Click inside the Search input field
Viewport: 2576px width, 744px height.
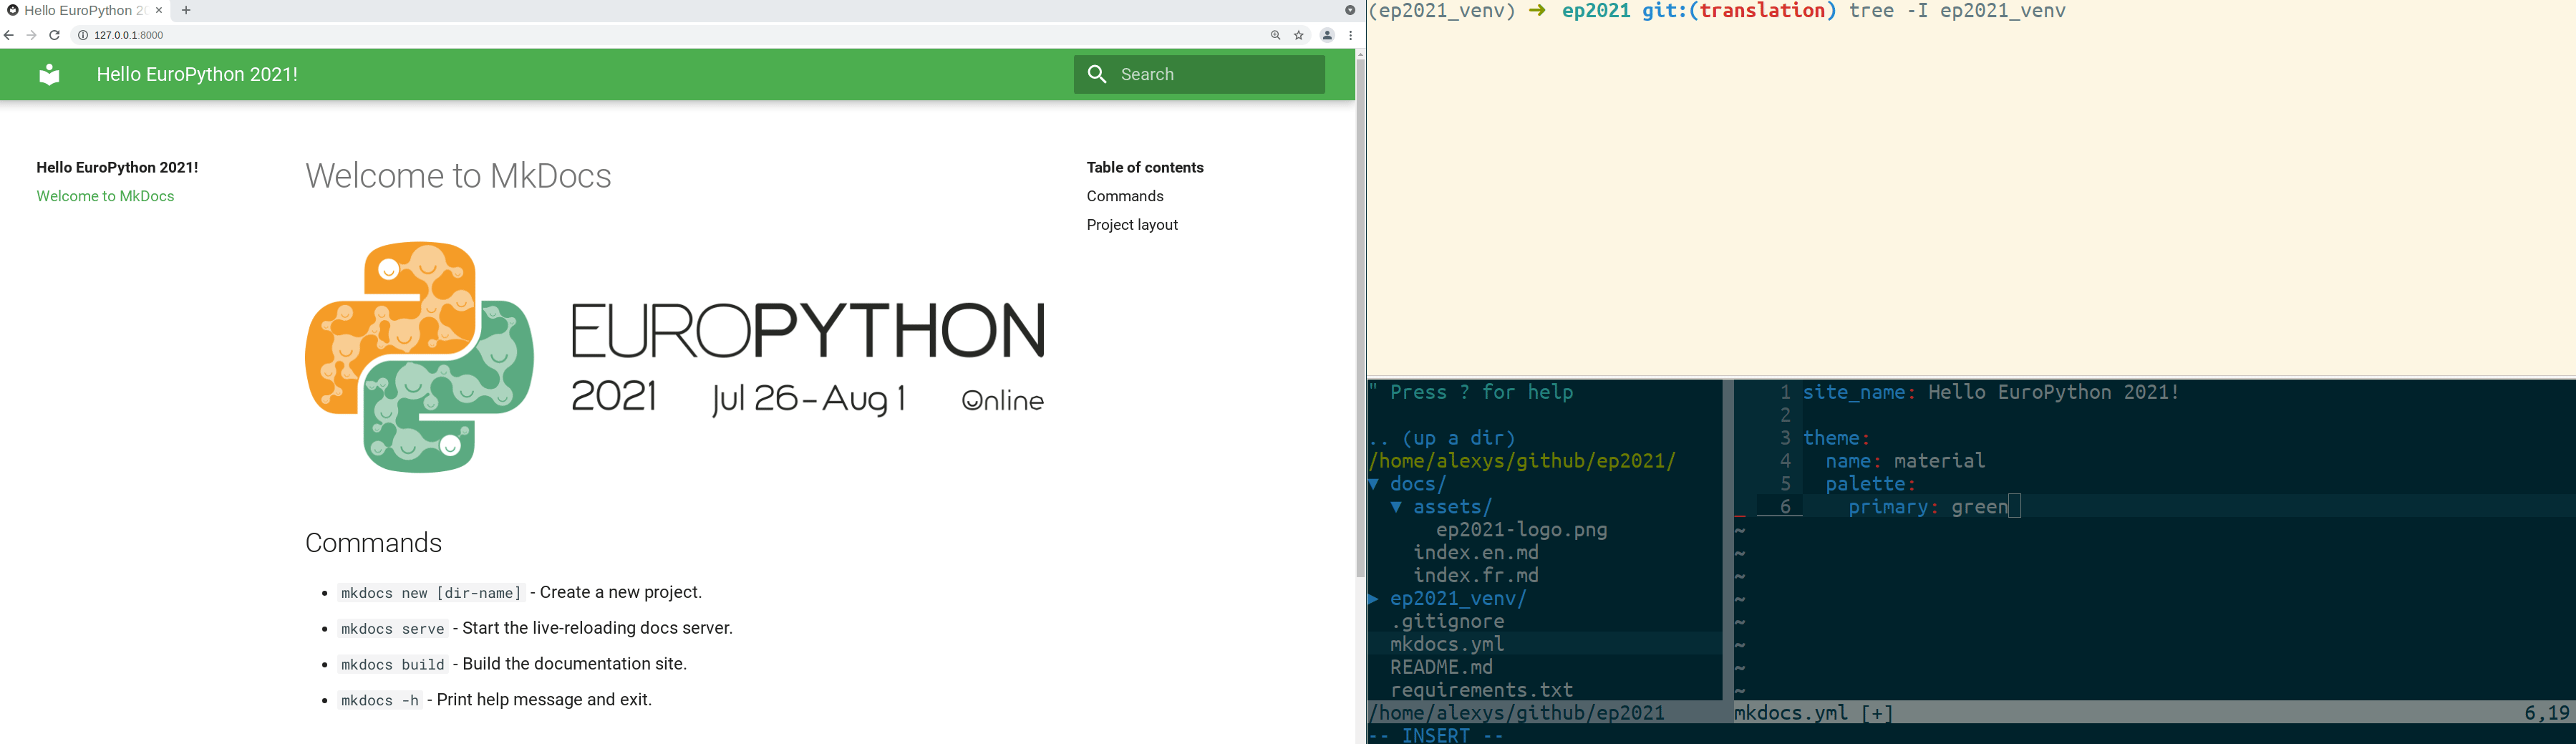tap(1200, 74)
